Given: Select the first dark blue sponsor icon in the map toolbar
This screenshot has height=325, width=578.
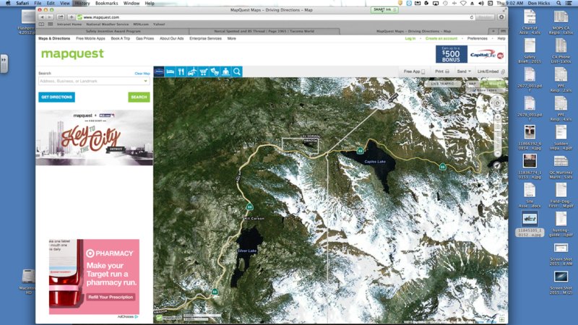Looking at the screenshot, I should point(159,71).
